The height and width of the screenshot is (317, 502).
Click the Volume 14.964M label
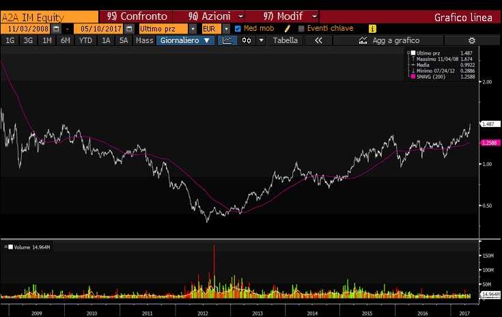coord(31,247)
